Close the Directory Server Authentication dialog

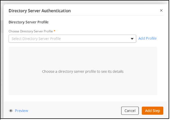(161, 10)
